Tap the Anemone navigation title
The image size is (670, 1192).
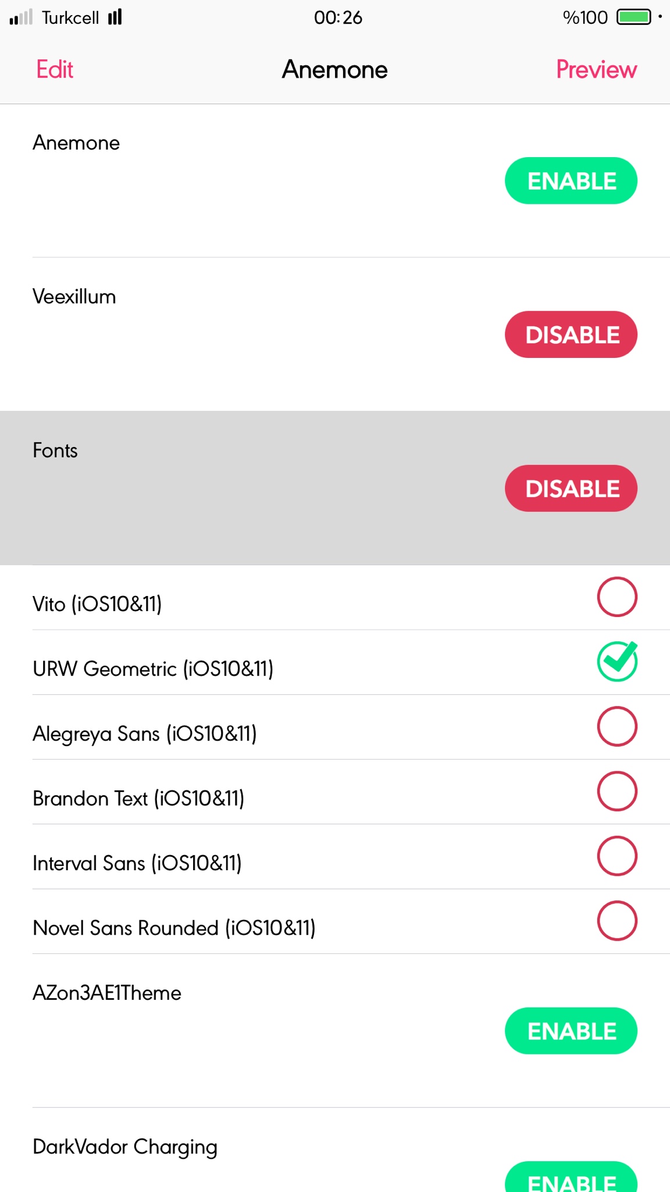click(x=335, y=70)
